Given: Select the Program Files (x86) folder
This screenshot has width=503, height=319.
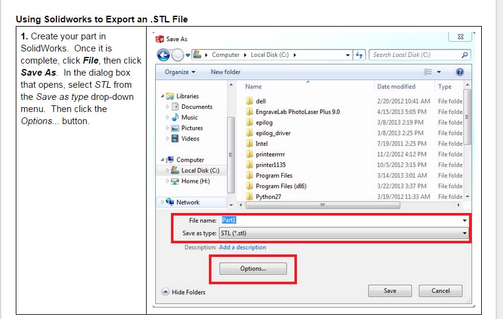Looking at the screenshot, I should (x=281, y=186).
